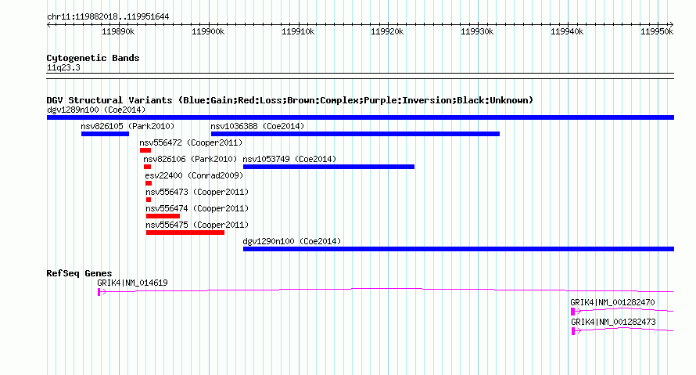Viewport: 696px width, 375px height.
Task: Click the 119940k ruler tick label
Action: pyautogui.click(x=567, y=31)
